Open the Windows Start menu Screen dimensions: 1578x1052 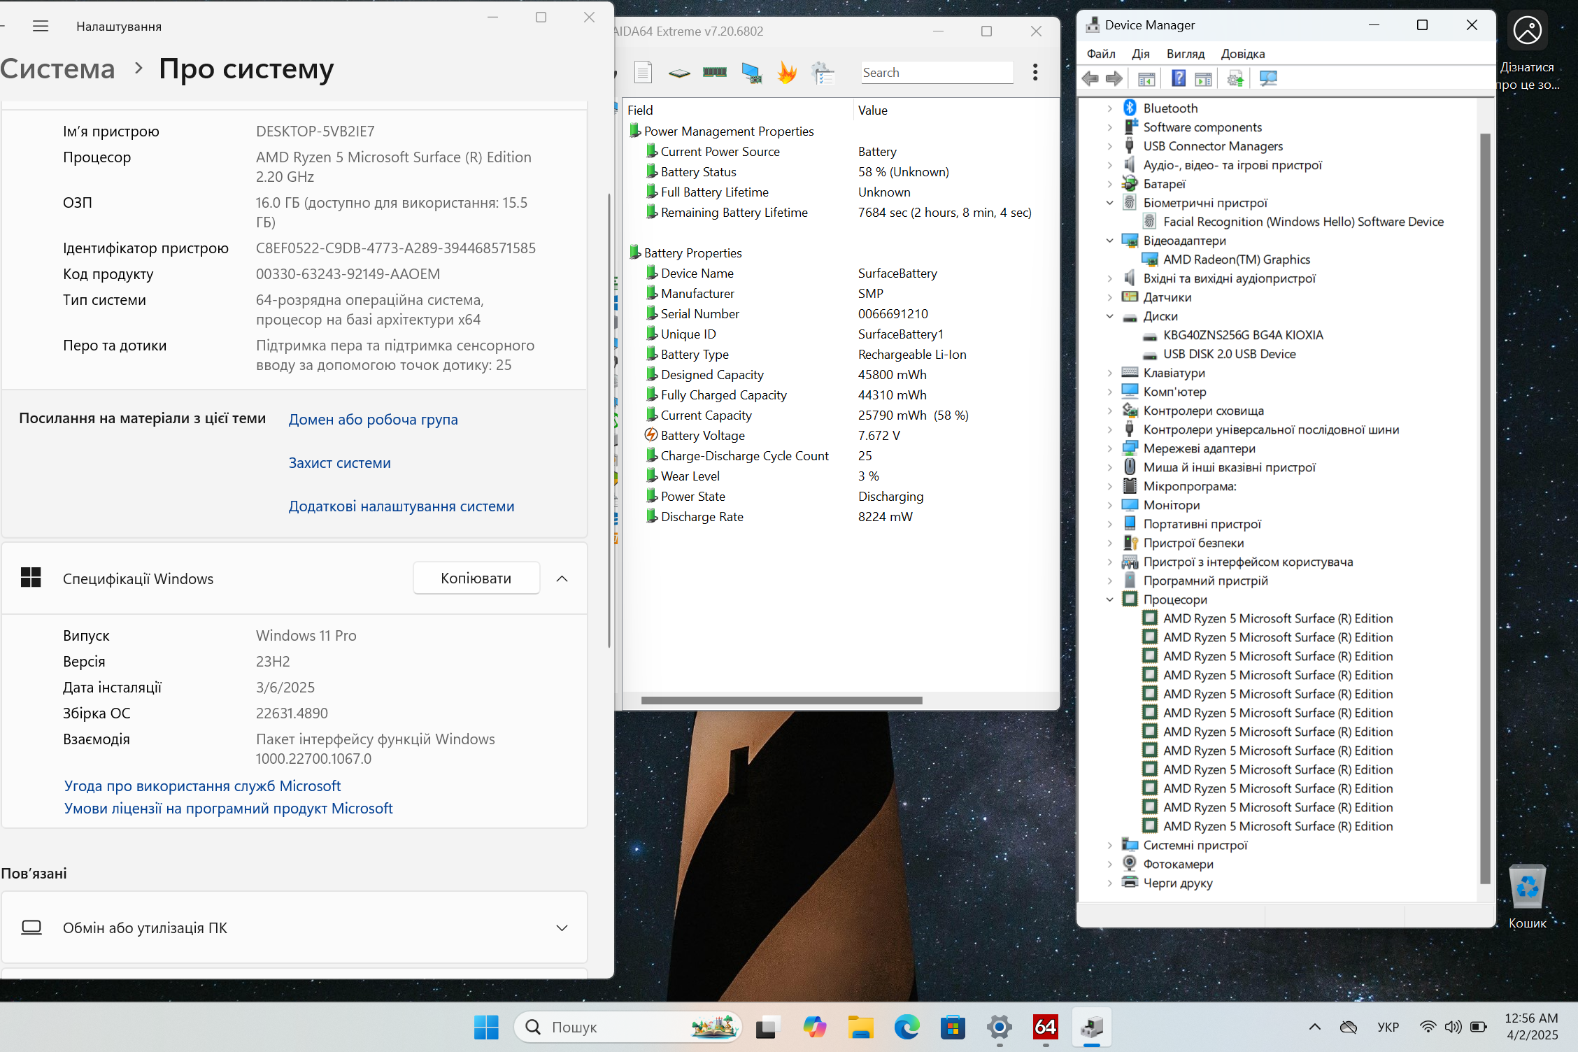point(486,1027)
